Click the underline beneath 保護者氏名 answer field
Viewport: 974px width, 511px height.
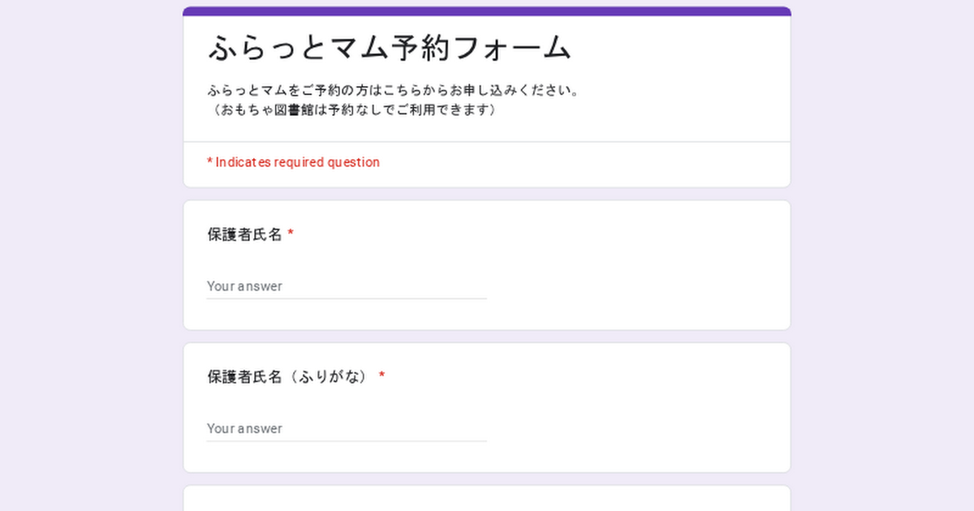(x=346, y=298)
